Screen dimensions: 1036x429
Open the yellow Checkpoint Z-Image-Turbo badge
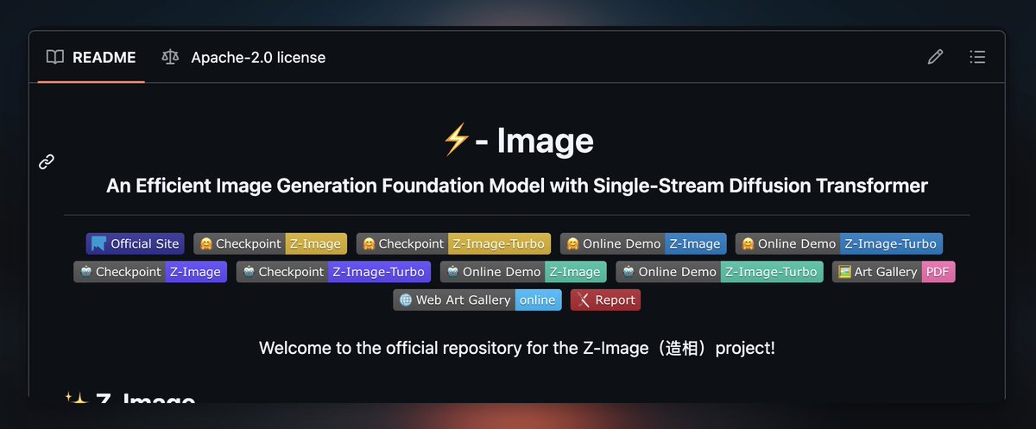[453, 243]
